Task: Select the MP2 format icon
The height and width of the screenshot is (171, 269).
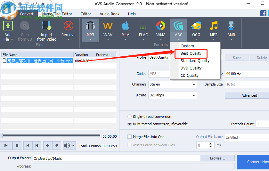Action: pyautogui.click(x=214, y=26)
